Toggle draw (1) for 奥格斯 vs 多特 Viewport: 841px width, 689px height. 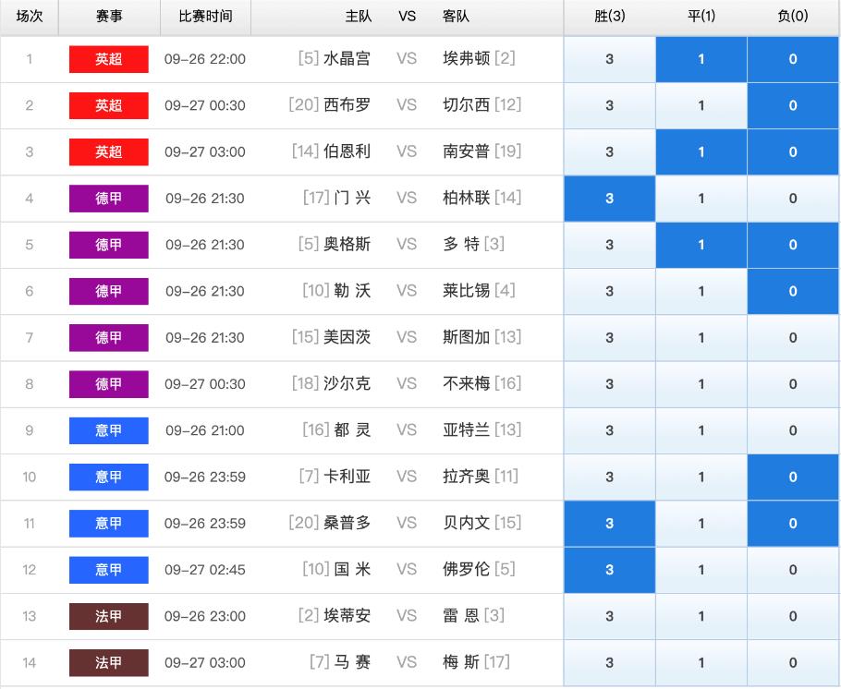(x=701, y=245)
